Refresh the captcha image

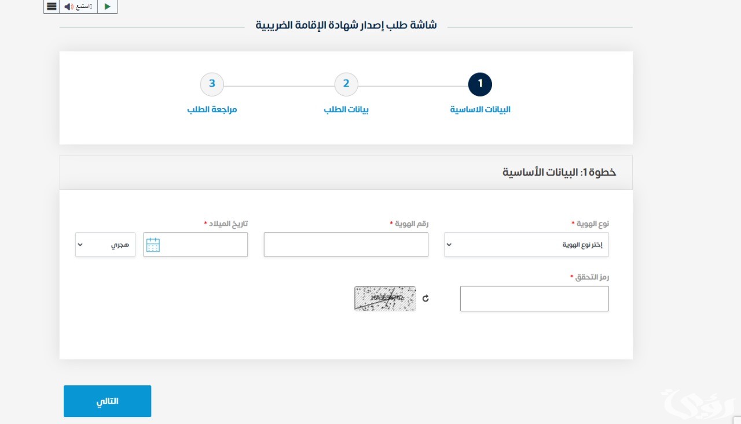425,299
